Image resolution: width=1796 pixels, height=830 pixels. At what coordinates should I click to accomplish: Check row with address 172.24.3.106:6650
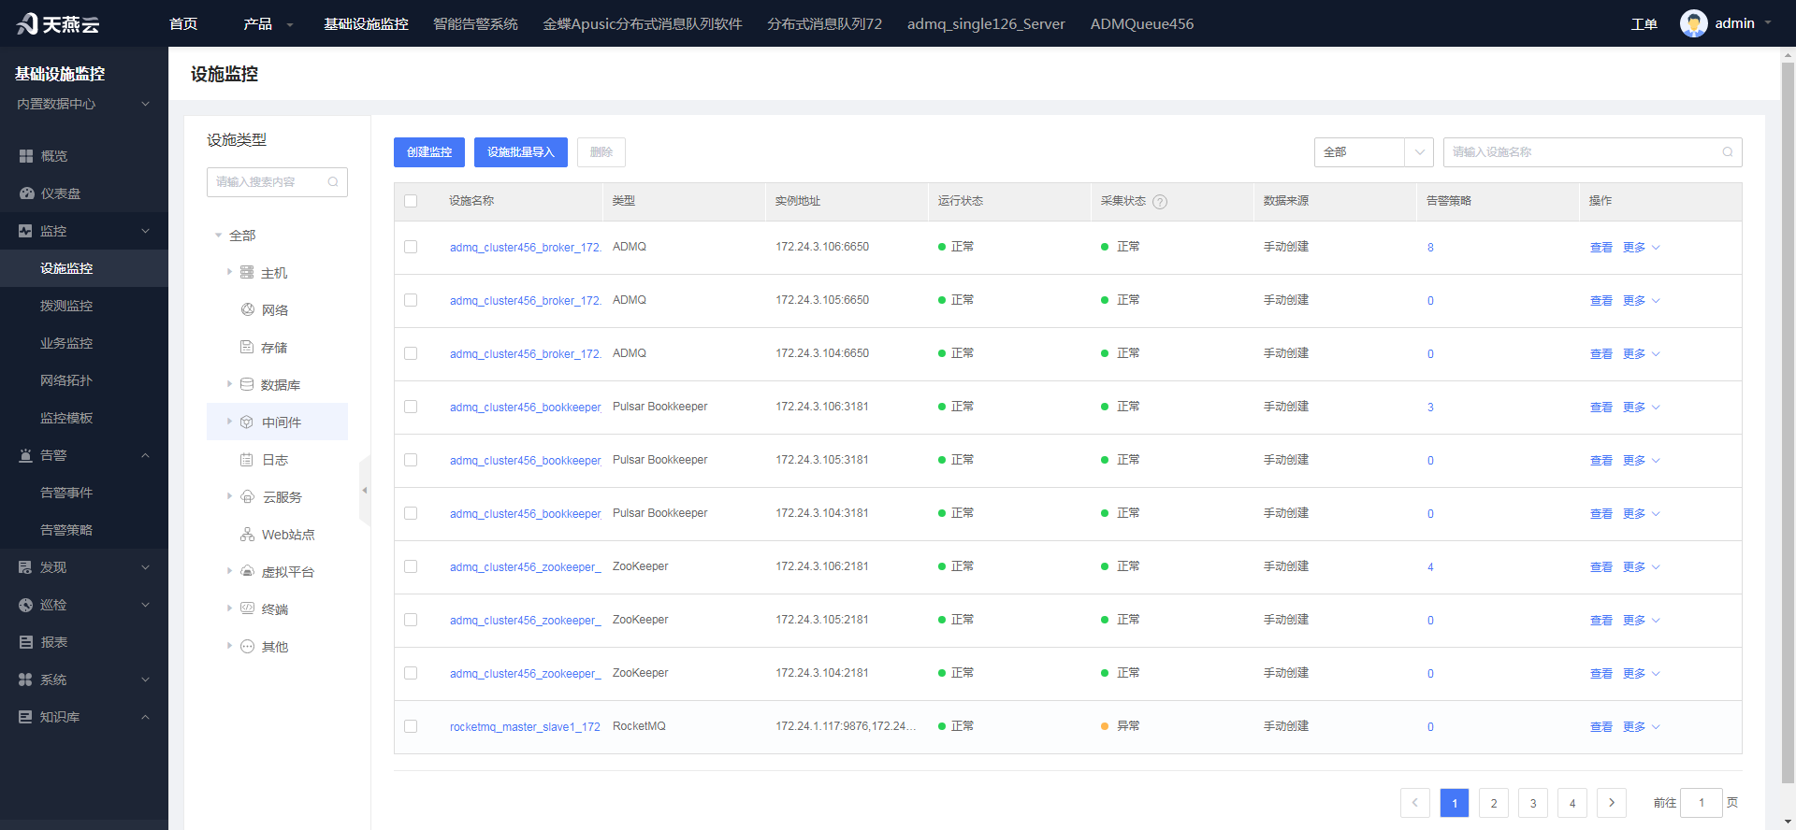tap(411, 247)
